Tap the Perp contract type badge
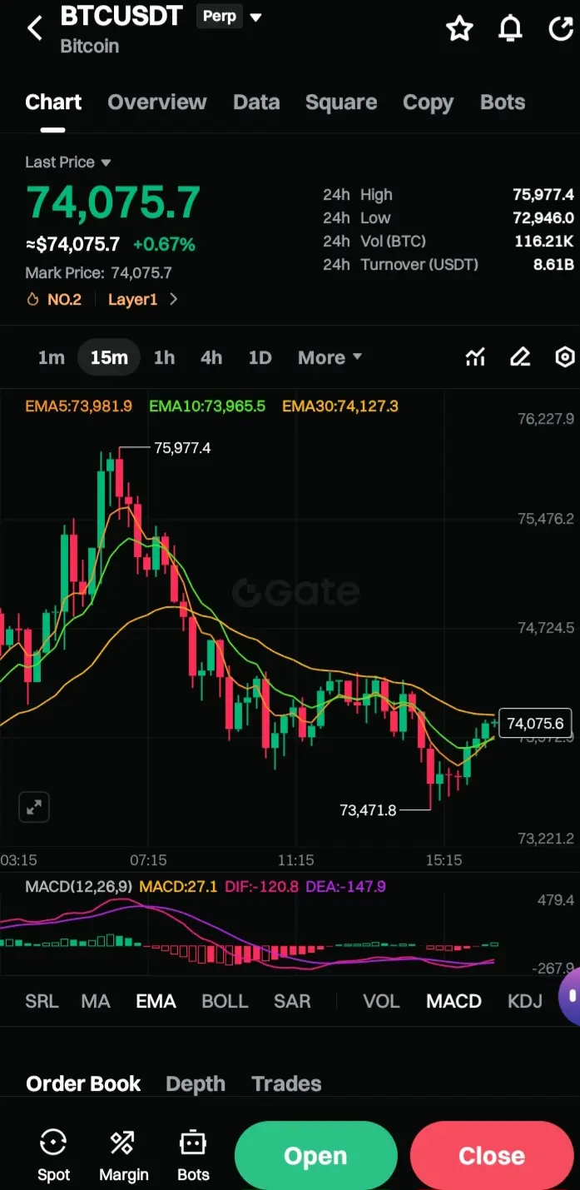Screen dimensions: 580x1190 [220, 17]
